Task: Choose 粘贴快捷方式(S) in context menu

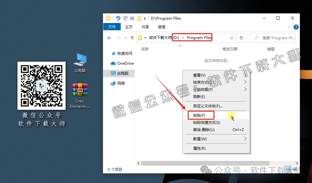Action: tap(216, 122)
